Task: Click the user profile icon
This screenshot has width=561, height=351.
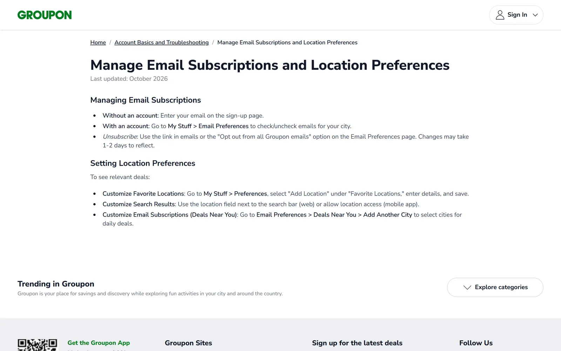Action: pos(500,15)
